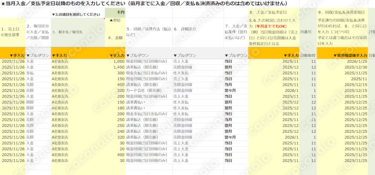Image resolution: width=375 pixels, height=175 pixels.
Task: Select the 320 amount cell
Action: (x=115, y=137)
